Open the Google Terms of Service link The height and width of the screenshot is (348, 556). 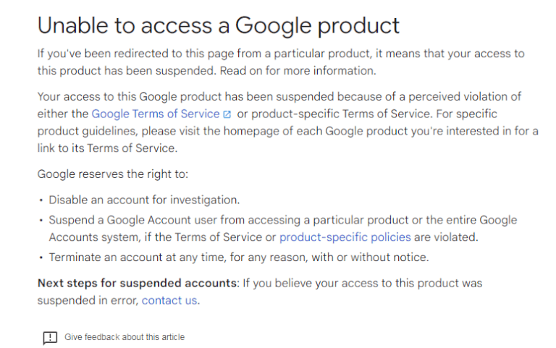[156, 114]
